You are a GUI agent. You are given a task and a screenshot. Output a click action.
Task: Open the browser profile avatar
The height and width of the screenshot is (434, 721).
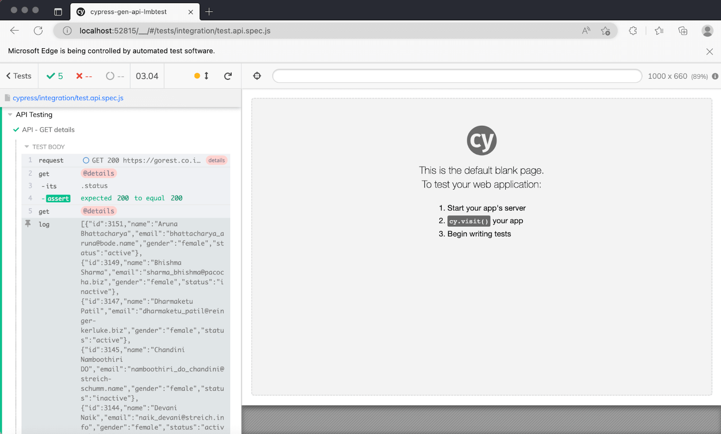tap(707, 31)
